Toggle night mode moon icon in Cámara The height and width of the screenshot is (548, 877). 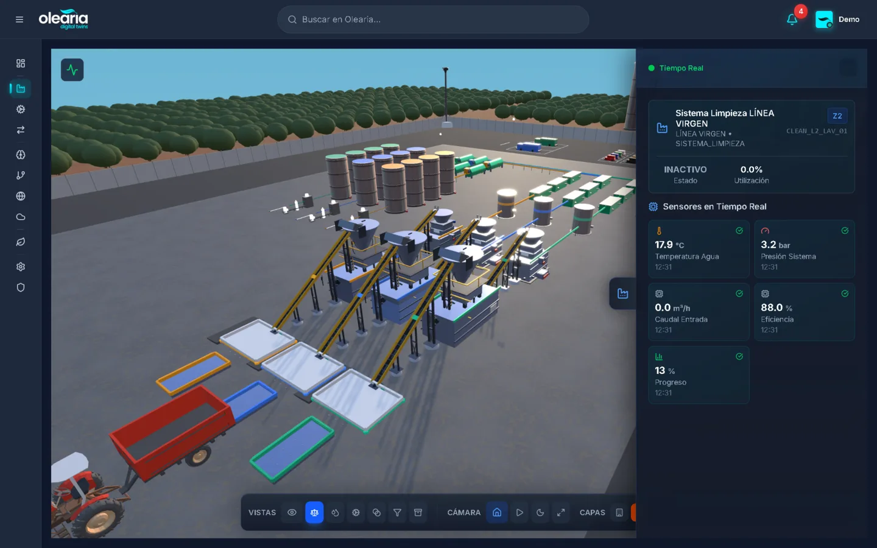(540, 513)
